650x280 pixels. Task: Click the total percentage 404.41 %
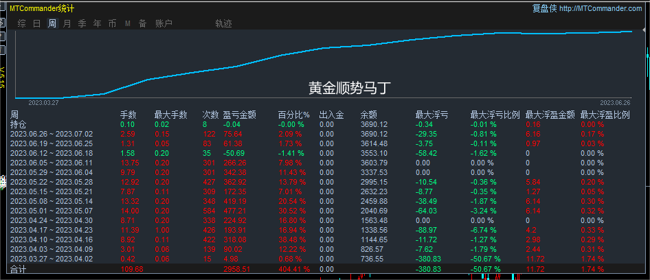[294, 269]
